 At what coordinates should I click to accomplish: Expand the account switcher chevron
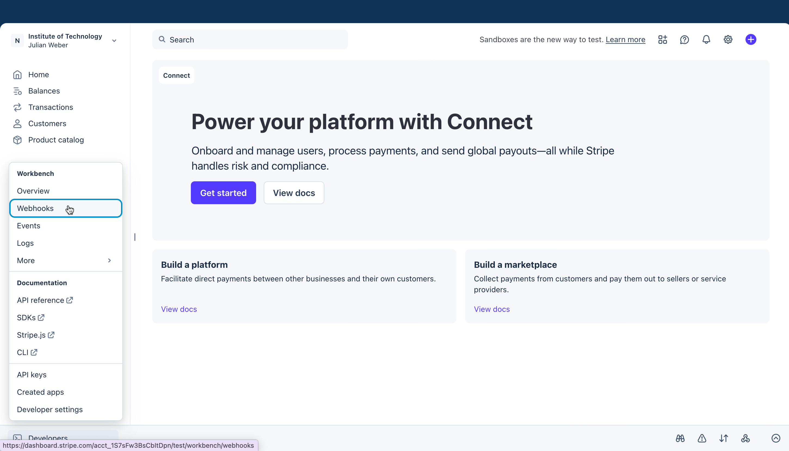[x=114, y=41]
